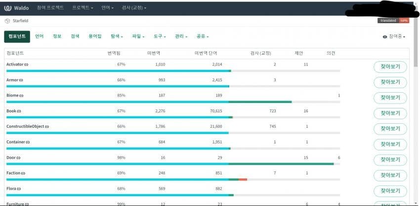Click link icon next to Activator

[x=26, y=65]
